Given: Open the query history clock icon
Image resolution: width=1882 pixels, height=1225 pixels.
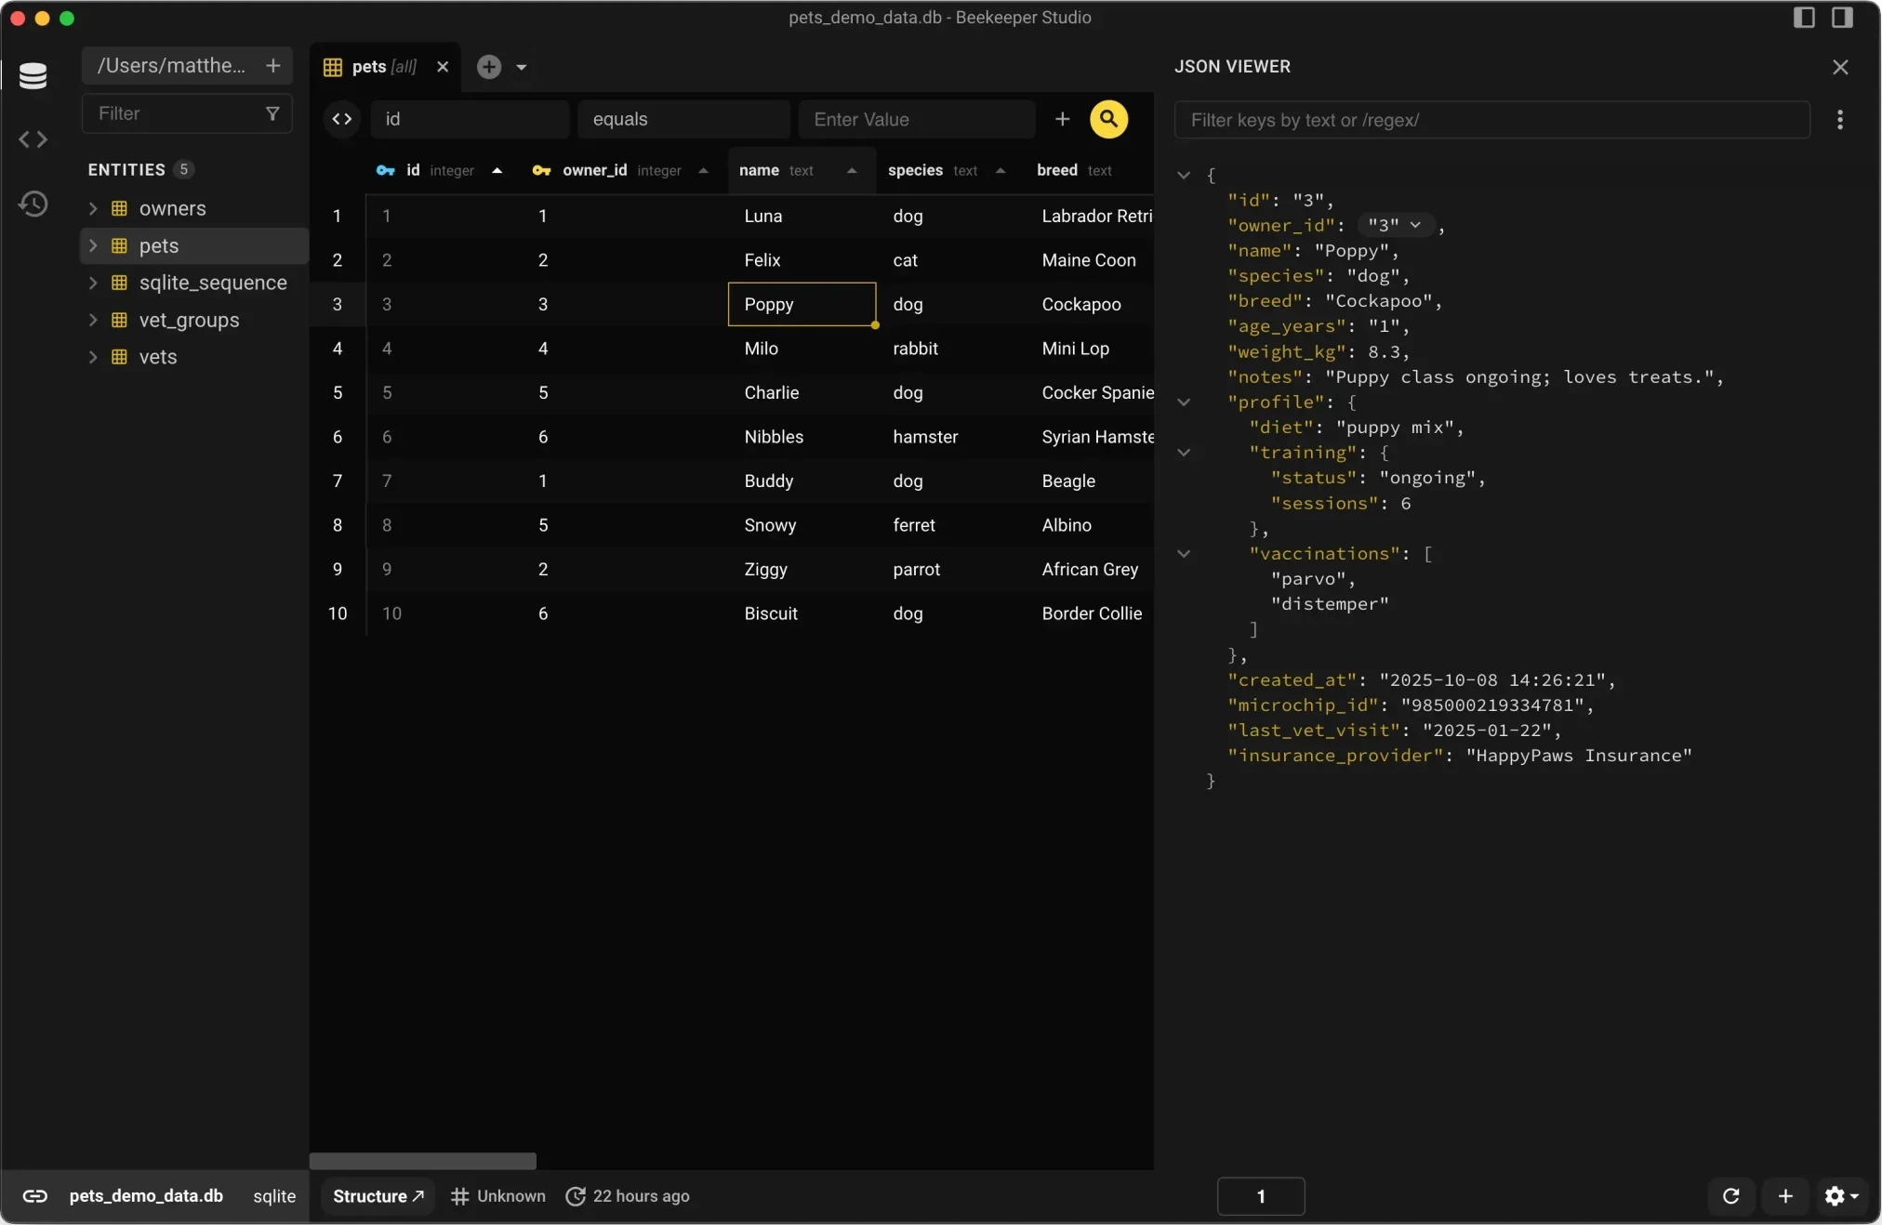Looking at the screenshot, I should (x=33, y=204).
